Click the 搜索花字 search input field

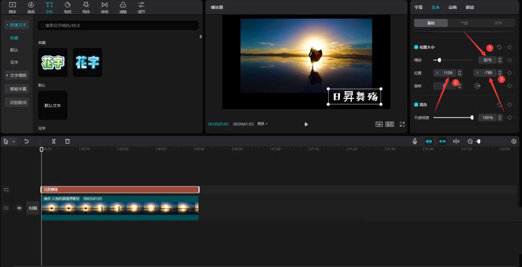[118, 25]
